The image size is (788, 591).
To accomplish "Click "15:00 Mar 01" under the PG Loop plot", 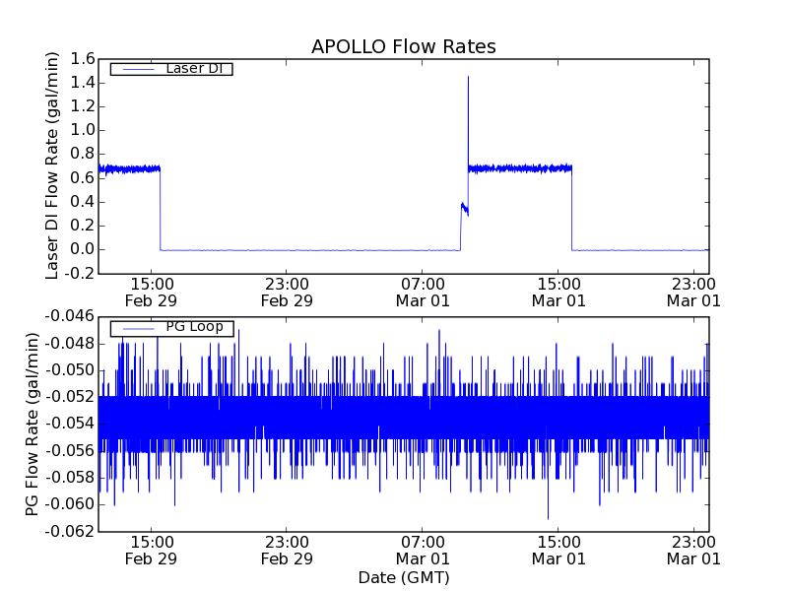I will point(558,551).
